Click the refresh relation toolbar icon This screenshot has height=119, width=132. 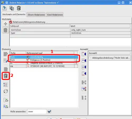12,8
